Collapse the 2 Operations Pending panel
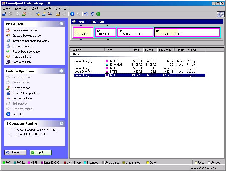Image resolution: width=226 pixels, height=171 pixels. click(x=62, y=123)
